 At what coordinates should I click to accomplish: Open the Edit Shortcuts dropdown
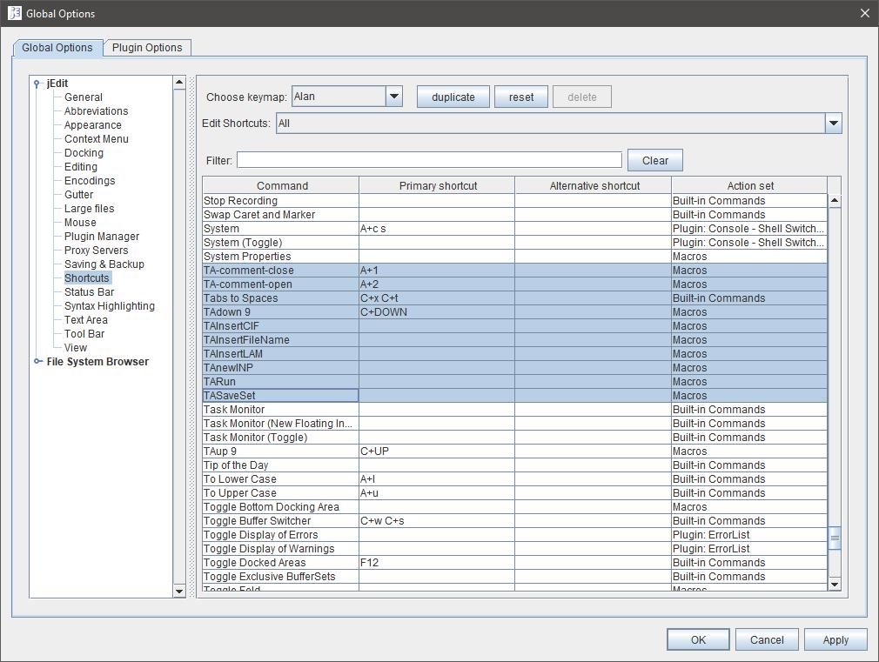coord(833,124)
